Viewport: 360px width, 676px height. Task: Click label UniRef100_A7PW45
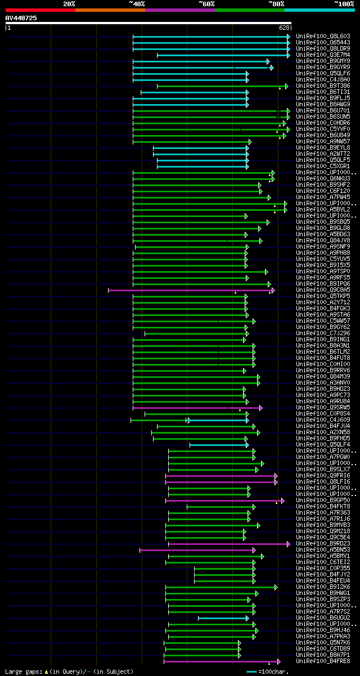tap(322, 197)
